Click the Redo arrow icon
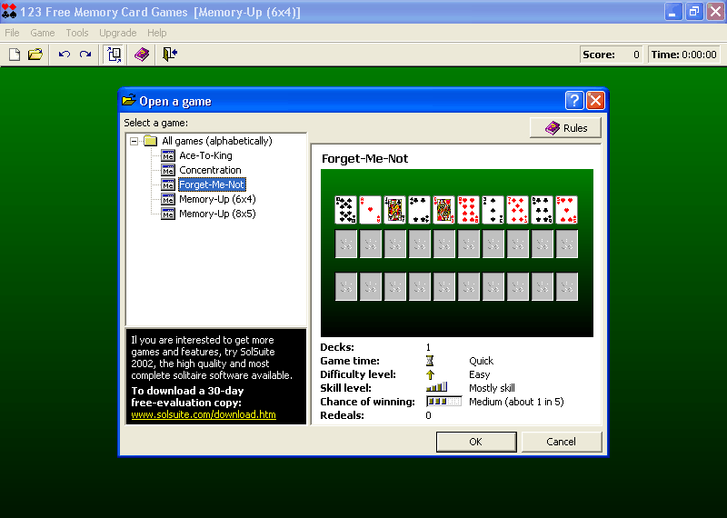Image resolution: width=727 pixels, height=518 pixels. (85, 55)
